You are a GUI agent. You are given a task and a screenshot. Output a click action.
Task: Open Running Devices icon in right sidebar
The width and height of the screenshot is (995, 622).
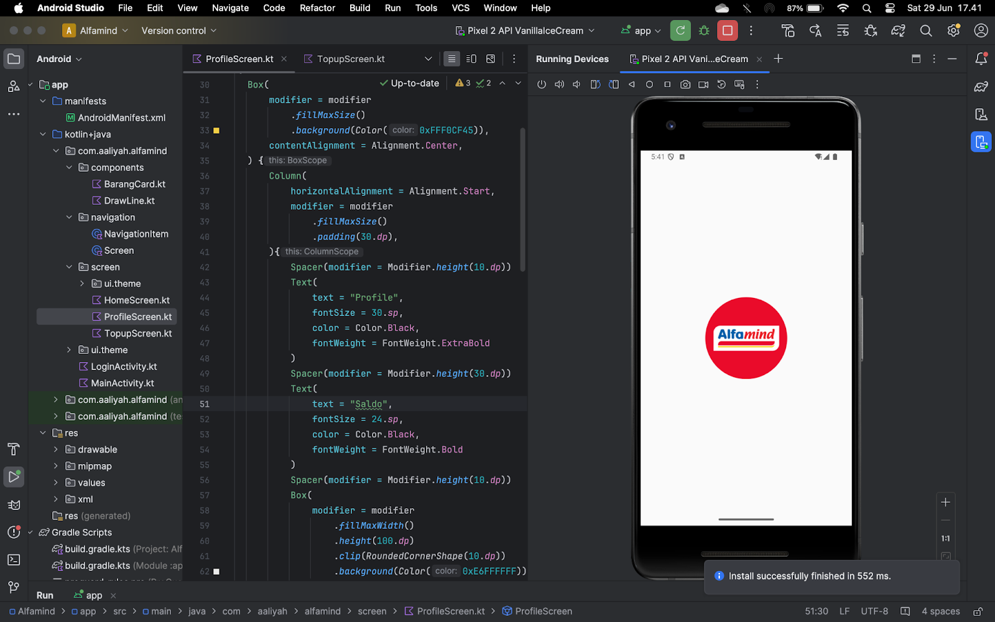[981, 142]
